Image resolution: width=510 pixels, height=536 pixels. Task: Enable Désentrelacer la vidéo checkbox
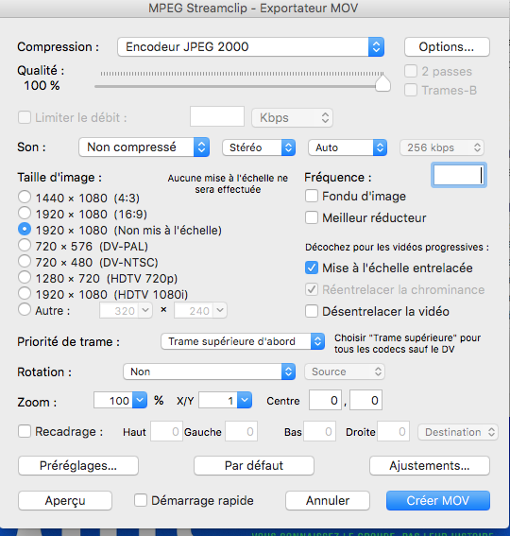(x=312, y=311)
